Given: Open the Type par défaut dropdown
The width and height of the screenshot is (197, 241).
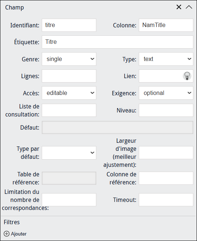Looking at the screenshot, I should click(x=69, y=153).
